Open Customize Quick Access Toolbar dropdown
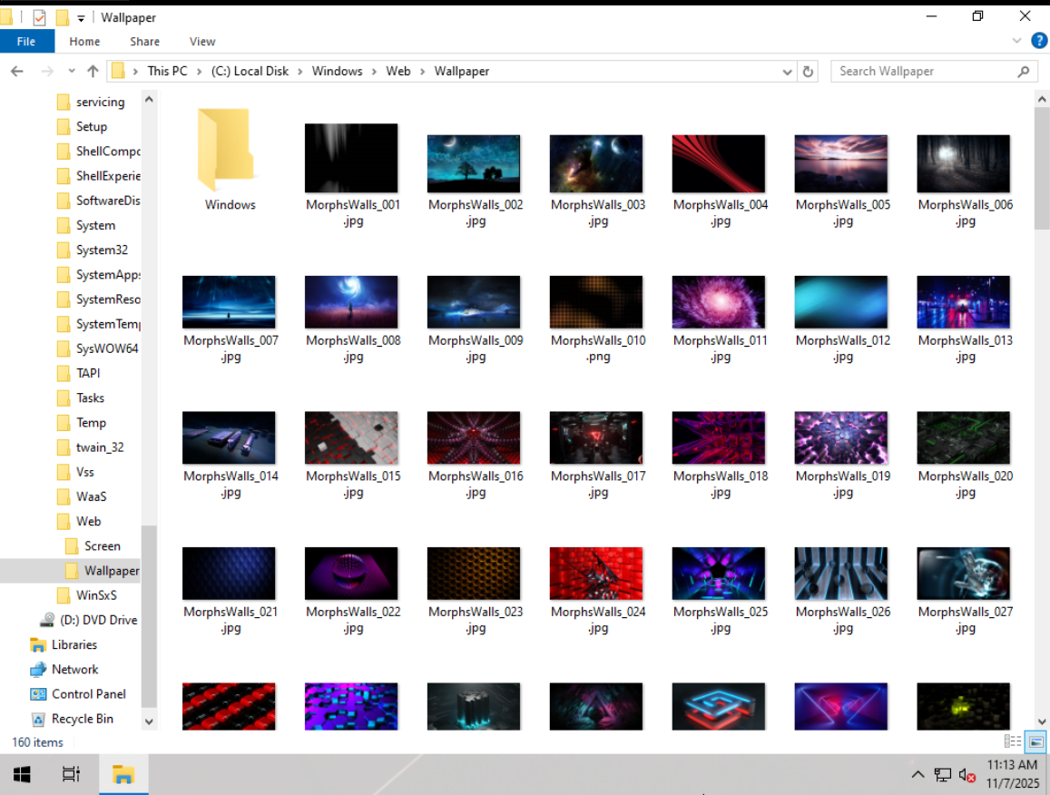Viewport: 1050px width, 795px height. [x=81, y=18]
